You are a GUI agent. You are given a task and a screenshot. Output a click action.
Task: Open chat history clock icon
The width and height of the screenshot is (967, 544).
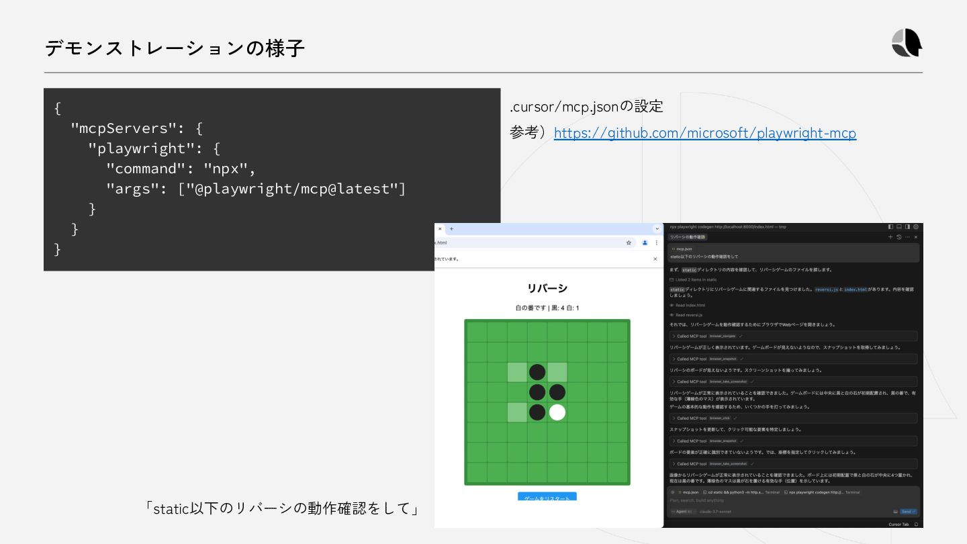[899, 237]
